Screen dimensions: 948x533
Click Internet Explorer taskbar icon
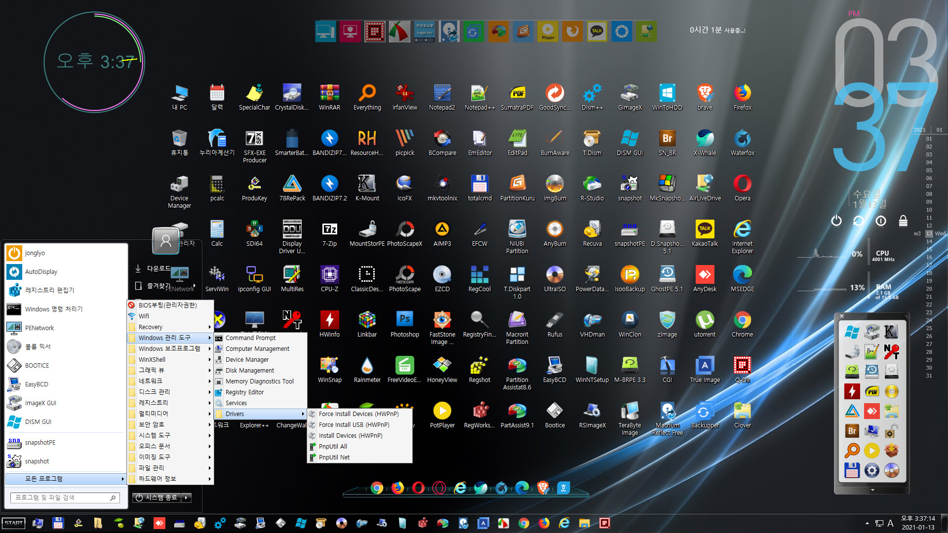(x=564, y=523)
